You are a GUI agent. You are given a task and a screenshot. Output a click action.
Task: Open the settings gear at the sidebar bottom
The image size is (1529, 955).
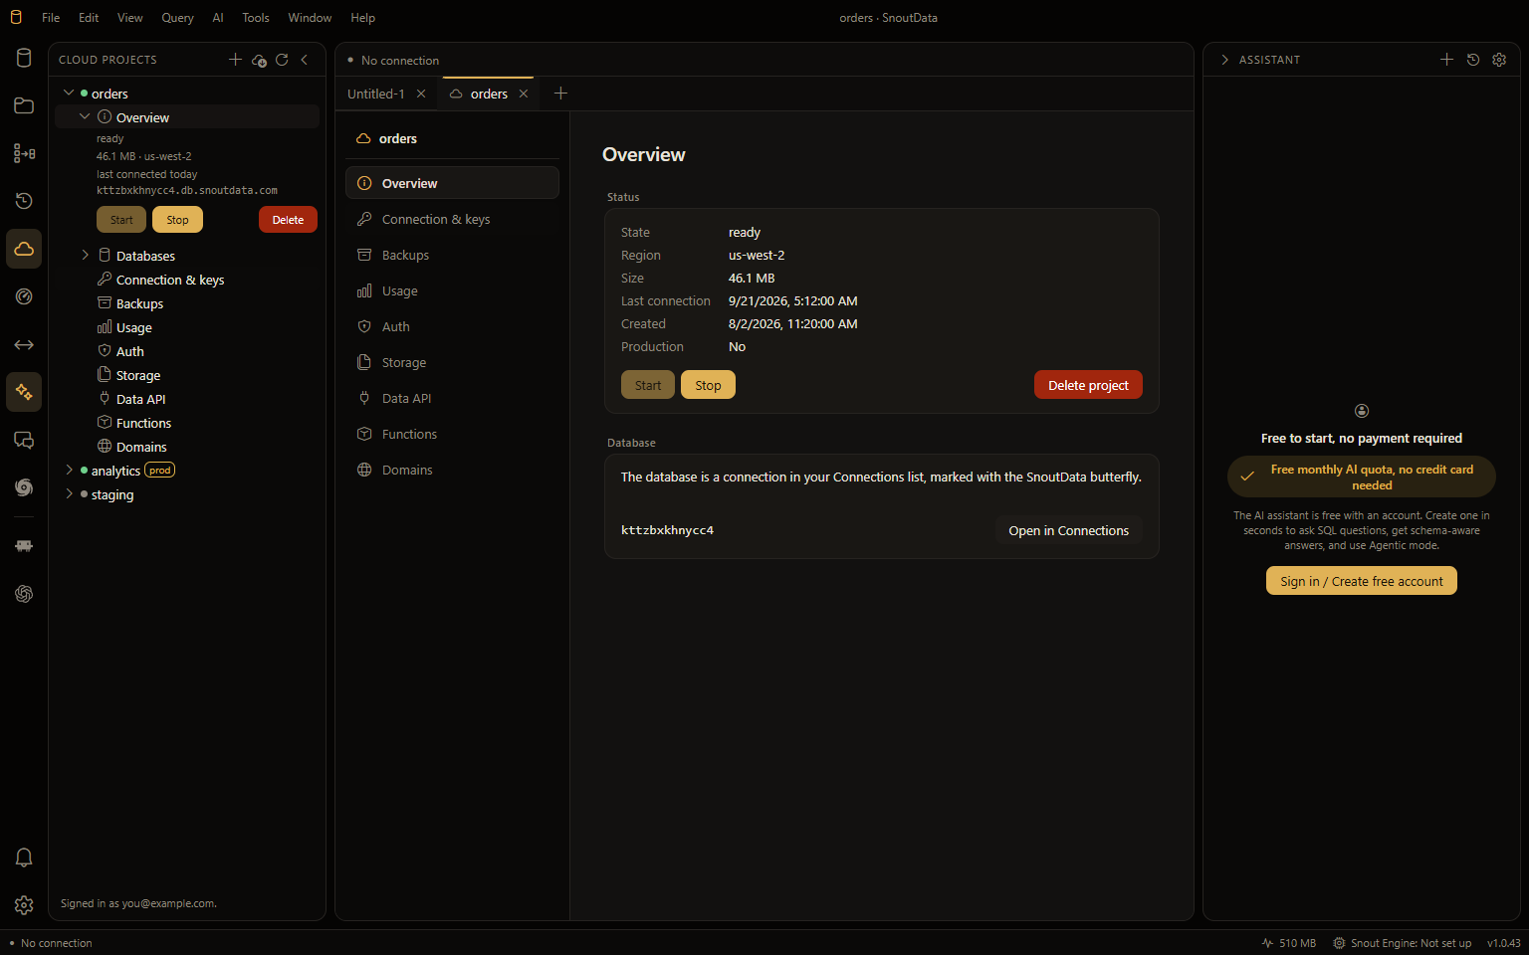click(x=24, y=905)
